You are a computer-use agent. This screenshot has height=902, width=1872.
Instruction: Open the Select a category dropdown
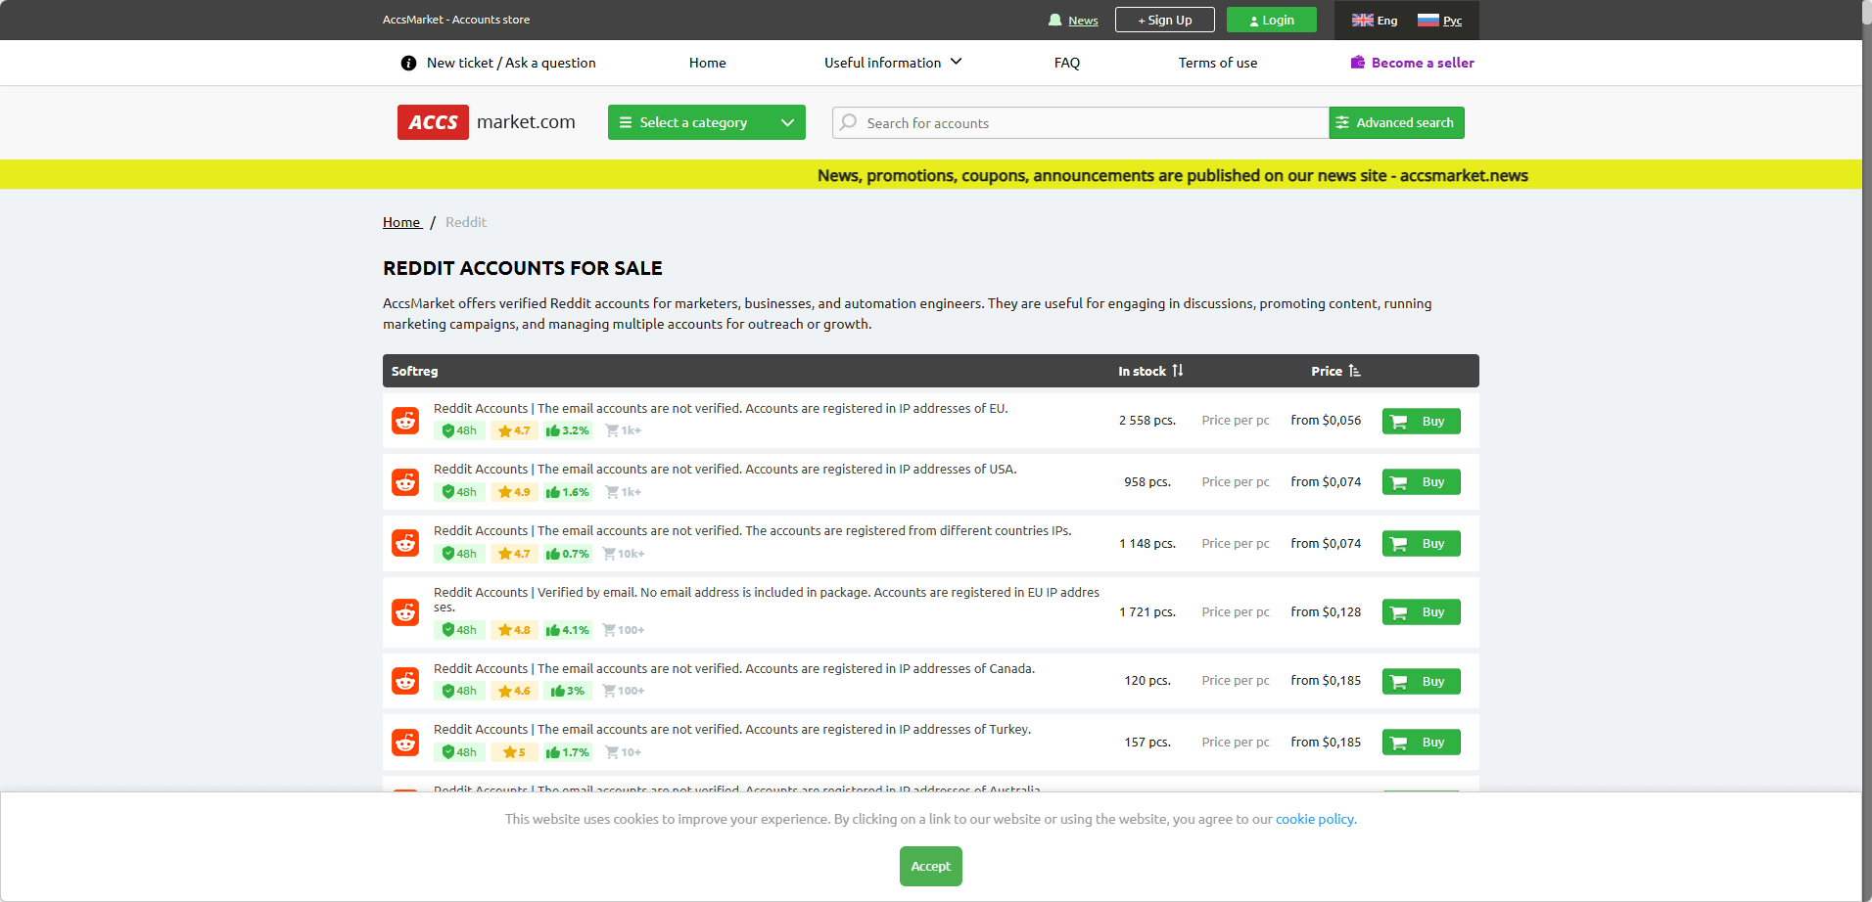[x=707, y=122]
